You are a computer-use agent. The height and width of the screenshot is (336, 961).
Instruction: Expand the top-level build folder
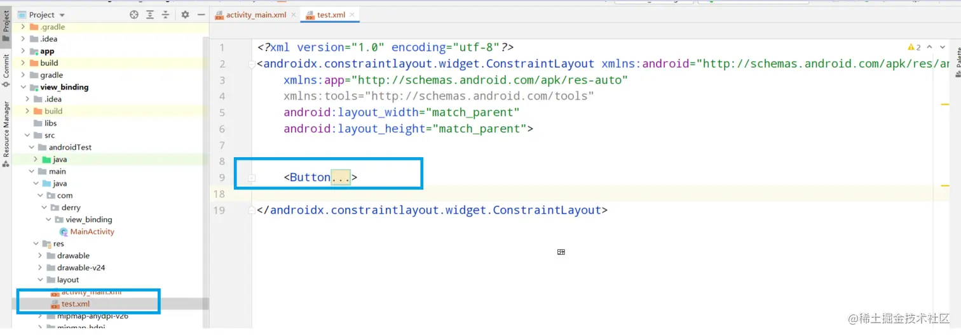coord(24,63)
